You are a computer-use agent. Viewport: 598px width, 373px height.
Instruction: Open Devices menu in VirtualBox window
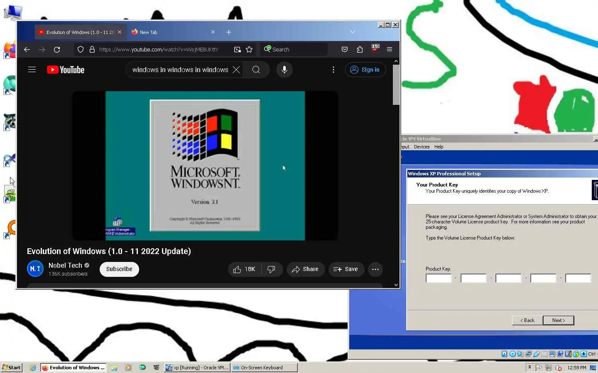[x=422, y=147]
